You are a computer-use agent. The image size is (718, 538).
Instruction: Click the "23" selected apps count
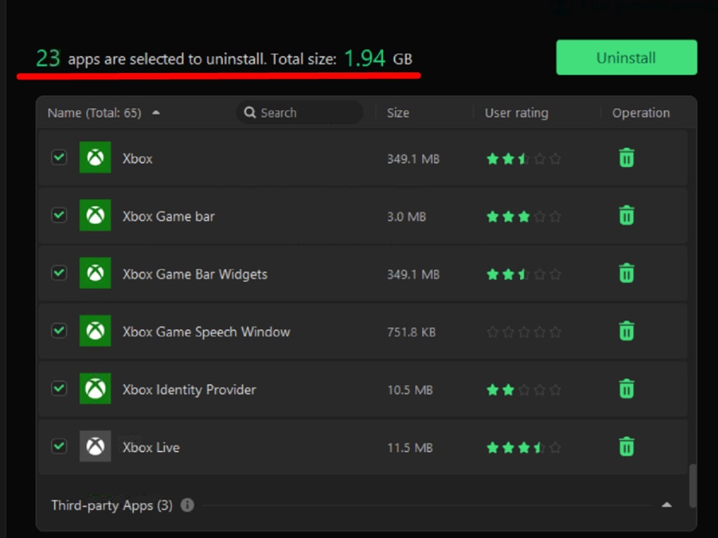pos(48,58)
